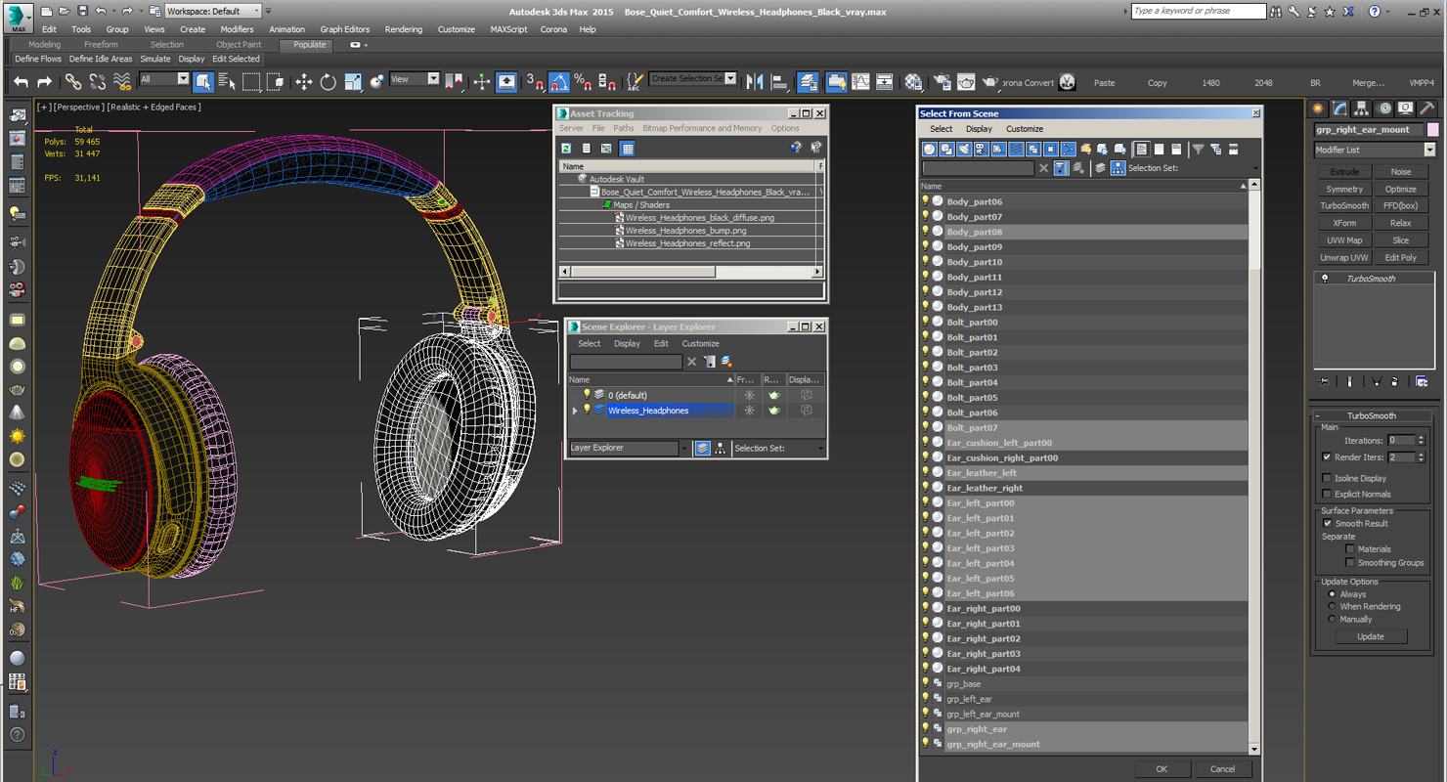Toggle the Angle Snap tool
This screenshot has width=1447, height=782.
558,82
